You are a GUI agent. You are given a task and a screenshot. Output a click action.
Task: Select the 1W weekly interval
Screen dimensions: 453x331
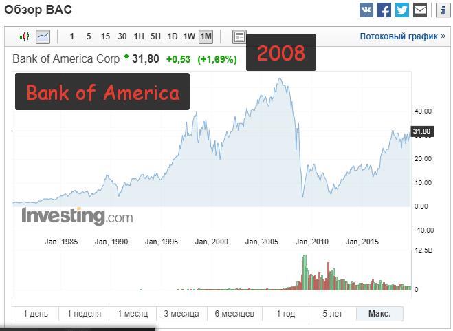[189, 36]
